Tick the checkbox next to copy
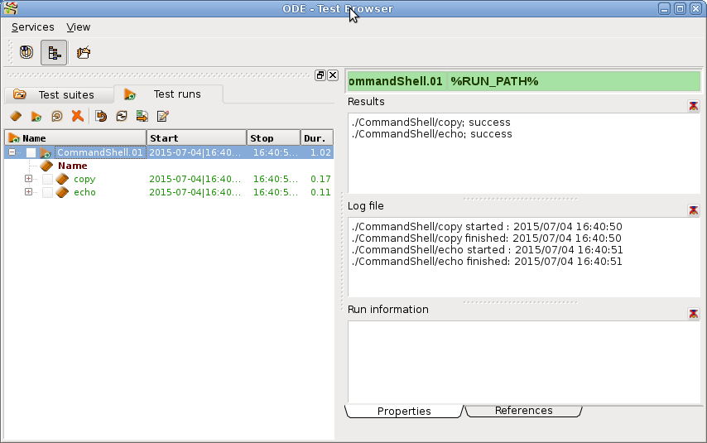This screenshot has height=443, width=707. click(x=47, y=180)
